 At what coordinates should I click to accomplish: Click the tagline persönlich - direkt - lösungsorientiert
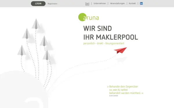(x=104, y=43)
